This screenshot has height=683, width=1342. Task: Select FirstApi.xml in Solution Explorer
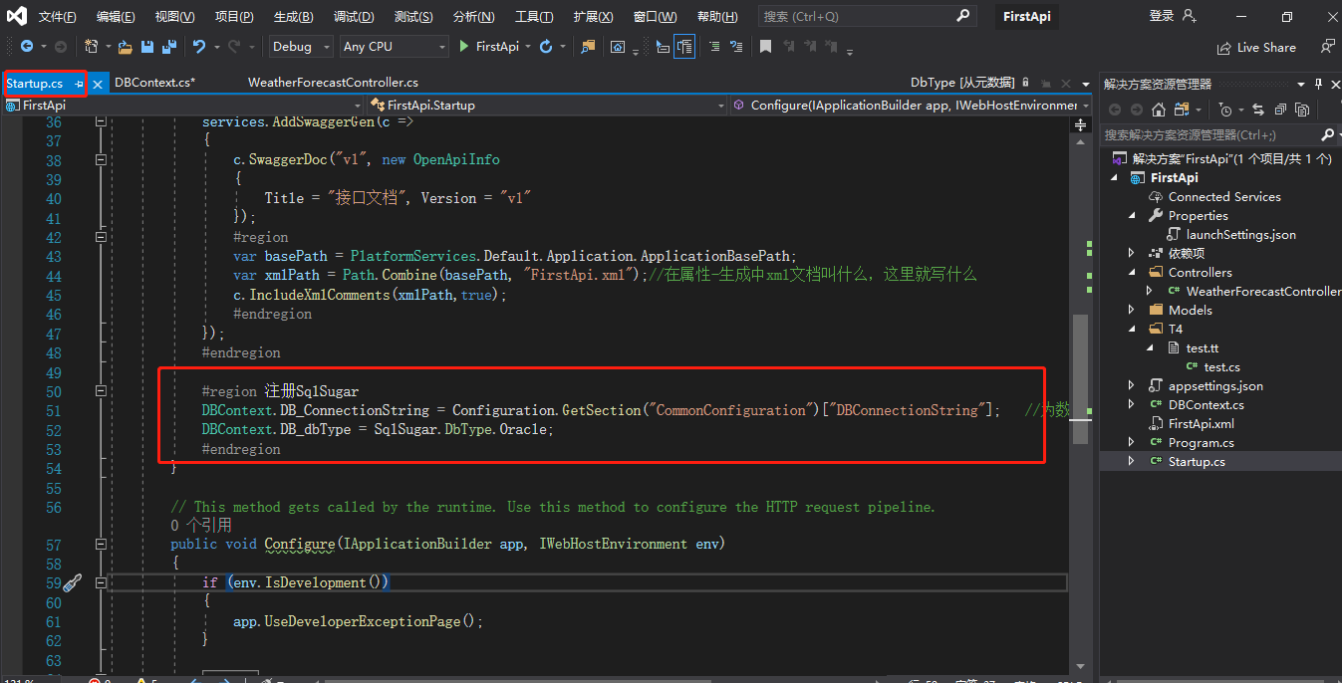pos(1201,424)
